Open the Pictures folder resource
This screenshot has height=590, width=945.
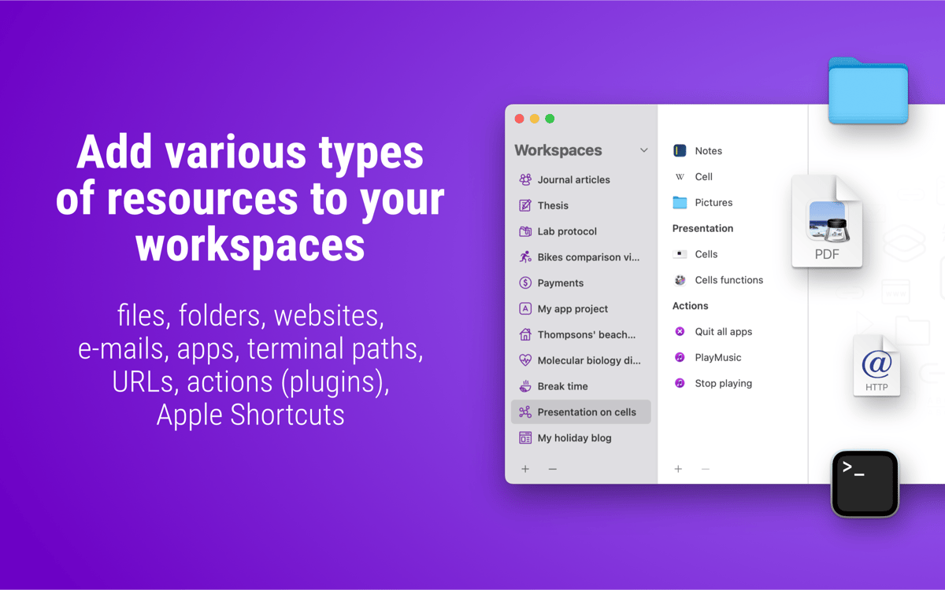point(713,203)
